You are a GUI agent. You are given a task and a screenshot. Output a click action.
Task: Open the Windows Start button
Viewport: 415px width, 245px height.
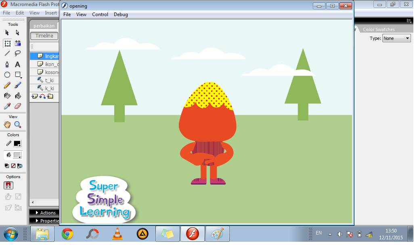10,234
